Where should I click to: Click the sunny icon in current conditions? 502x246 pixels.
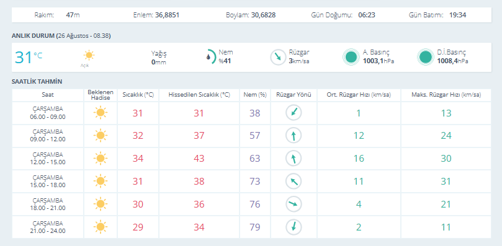pyautogui.click(x=89, y=55)
